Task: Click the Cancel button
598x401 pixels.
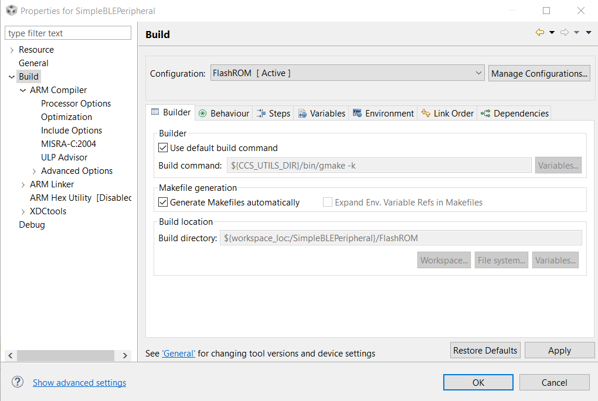Action: click(x=554, y=382)
